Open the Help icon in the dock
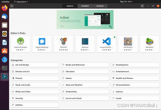The image size is (161, 110). tap(4, 59)
